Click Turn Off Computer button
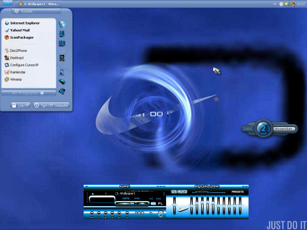 pos(51,105)
